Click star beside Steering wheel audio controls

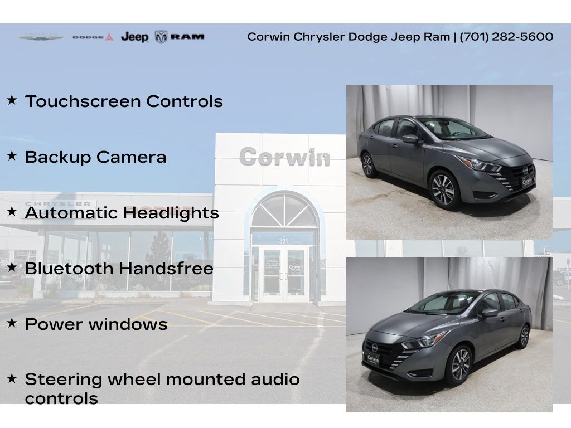point(12,380)
